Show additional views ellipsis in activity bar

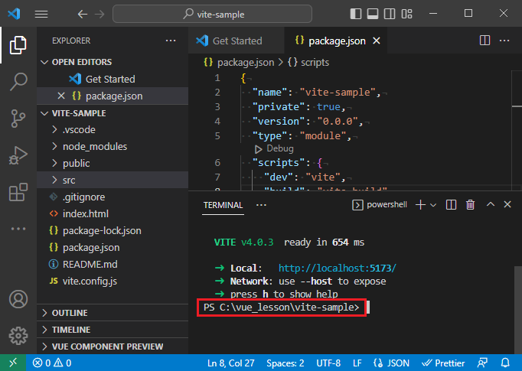(x=18, y=229)
